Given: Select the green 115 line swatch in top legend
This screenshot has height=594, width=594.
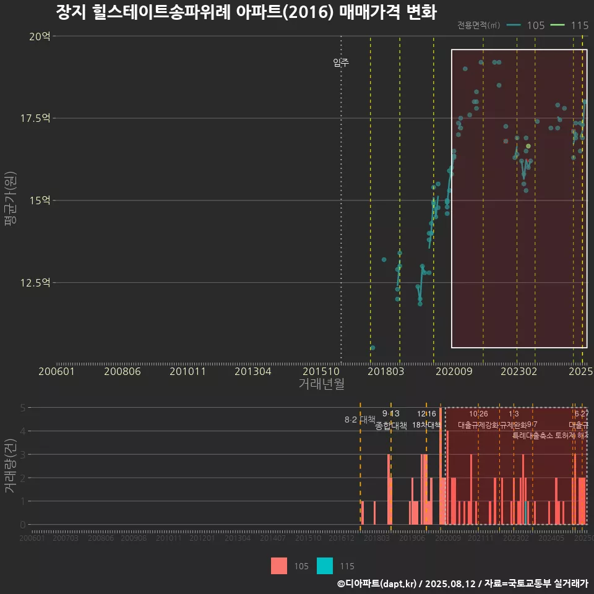Looking at the screenshot, I should pyautogui.click(x=557, y=25).
